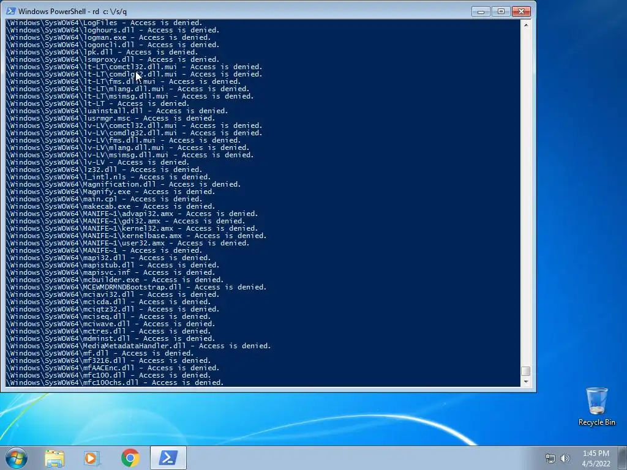
Task: Close the PowerShell window
Action: (521, 11)
